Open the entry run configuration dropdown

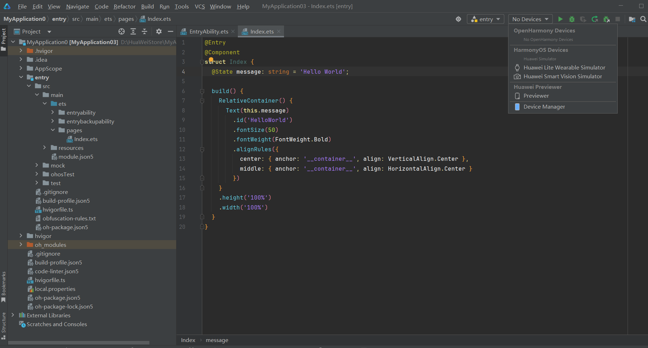pos(486,19)
